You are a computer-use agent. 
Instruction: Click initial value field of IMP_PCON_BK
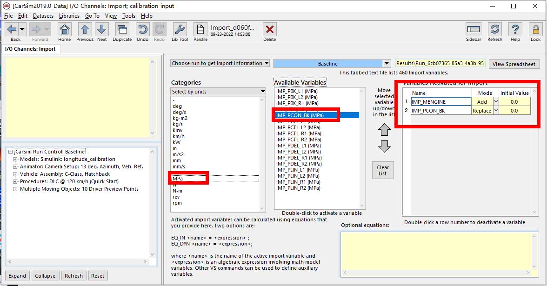tap(514, 111)
